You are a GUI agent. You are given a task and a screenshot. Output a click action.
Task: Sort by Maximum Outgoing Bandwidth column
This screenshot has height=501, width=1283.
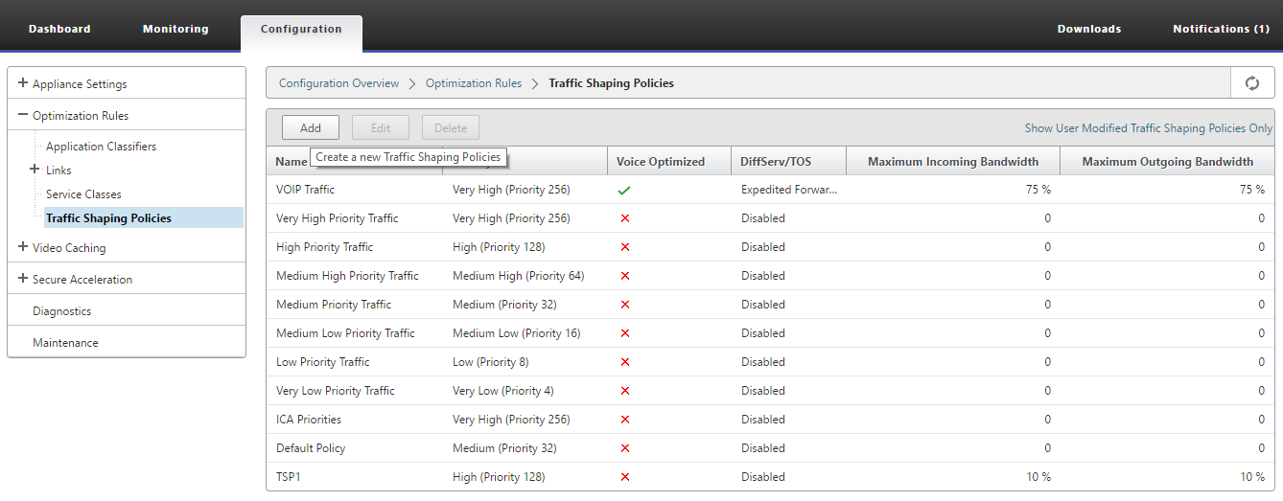tap(1168, 162)
